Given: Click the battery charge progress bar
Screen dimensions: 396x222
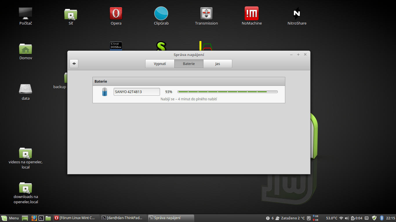Looking at the screenshot, I should [227, 92].
